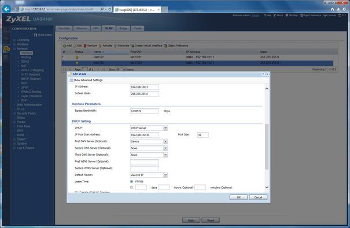Click the Edit VLAN dialog vertical scrollbar
This screenshot has height=228, width=350.
[x=267, y=147]
